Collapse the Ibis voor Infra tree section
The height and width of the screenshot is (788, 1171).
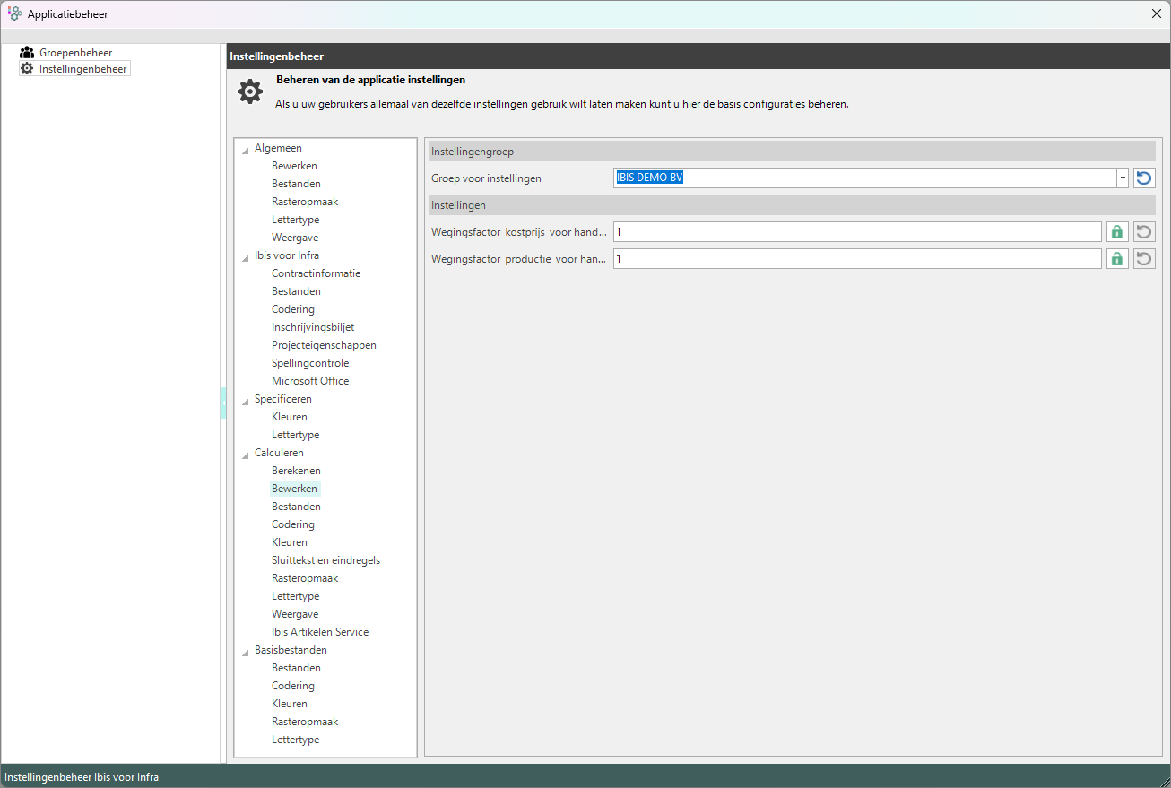tap(246, 257)
